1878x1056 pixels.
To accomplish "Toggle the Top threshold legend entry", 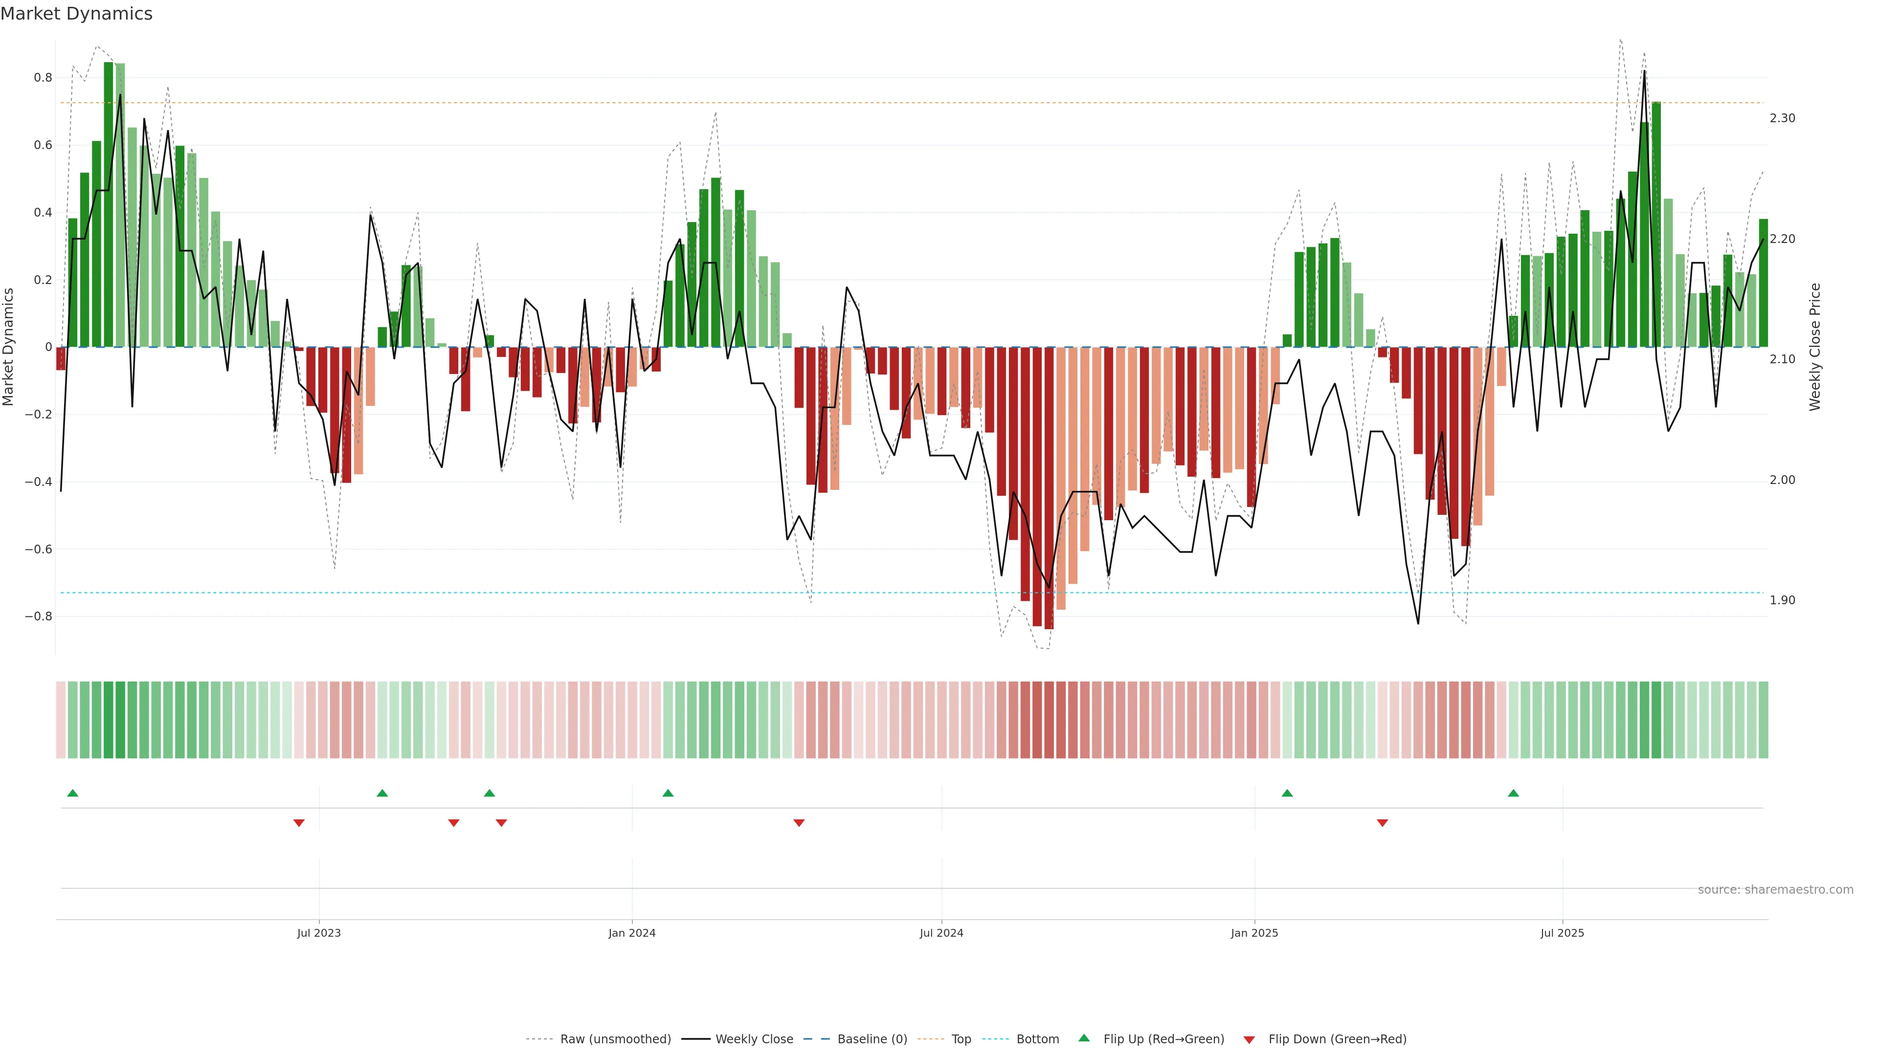I will [x=961, y=1039].
